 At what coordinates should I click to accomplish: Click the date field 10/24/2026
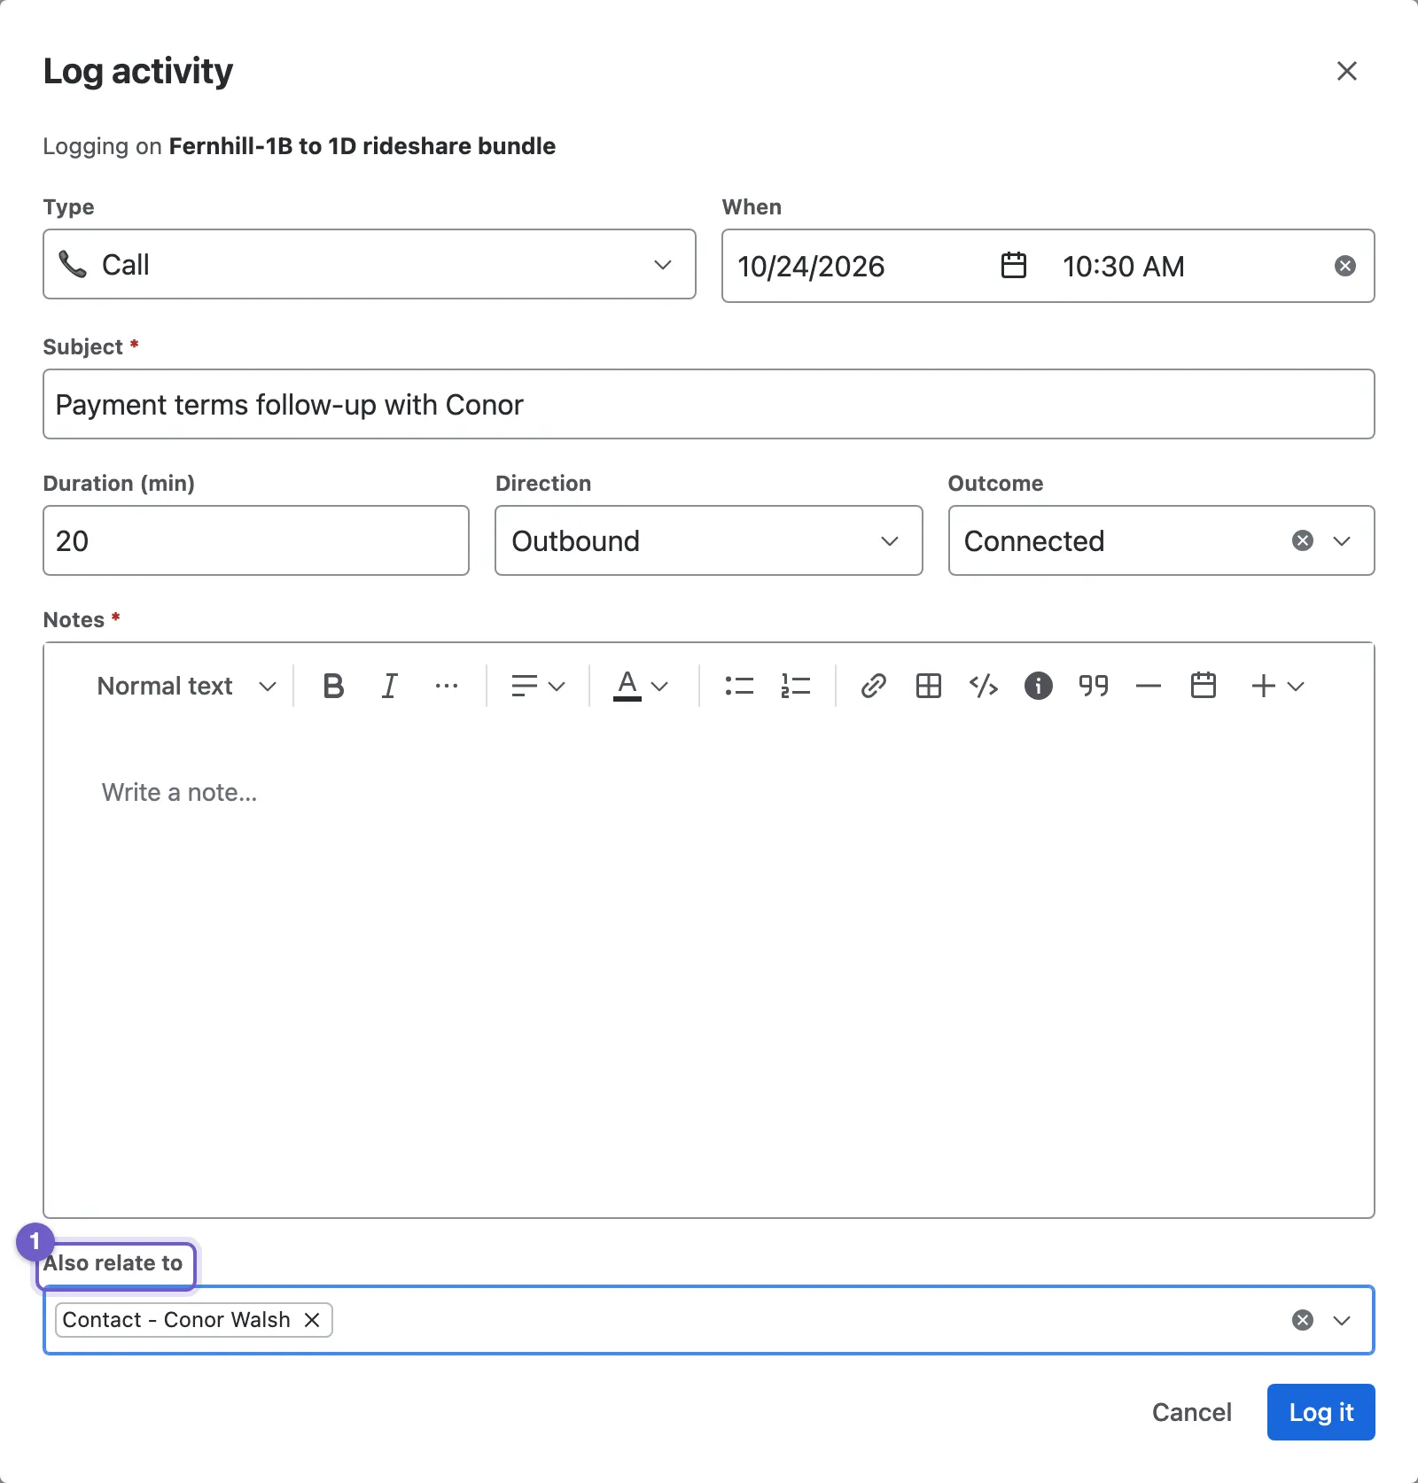[811, 266]
